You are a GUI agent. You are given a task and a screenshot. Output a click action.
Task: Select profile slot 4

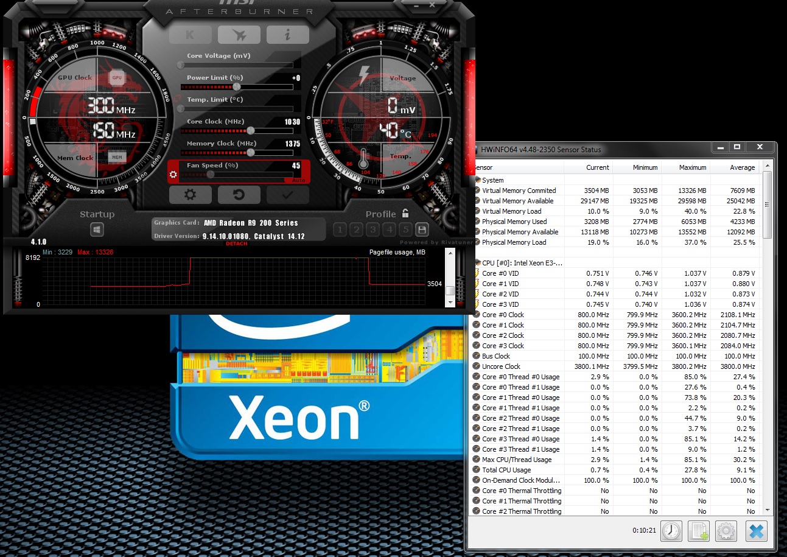(x=389, y=229)
